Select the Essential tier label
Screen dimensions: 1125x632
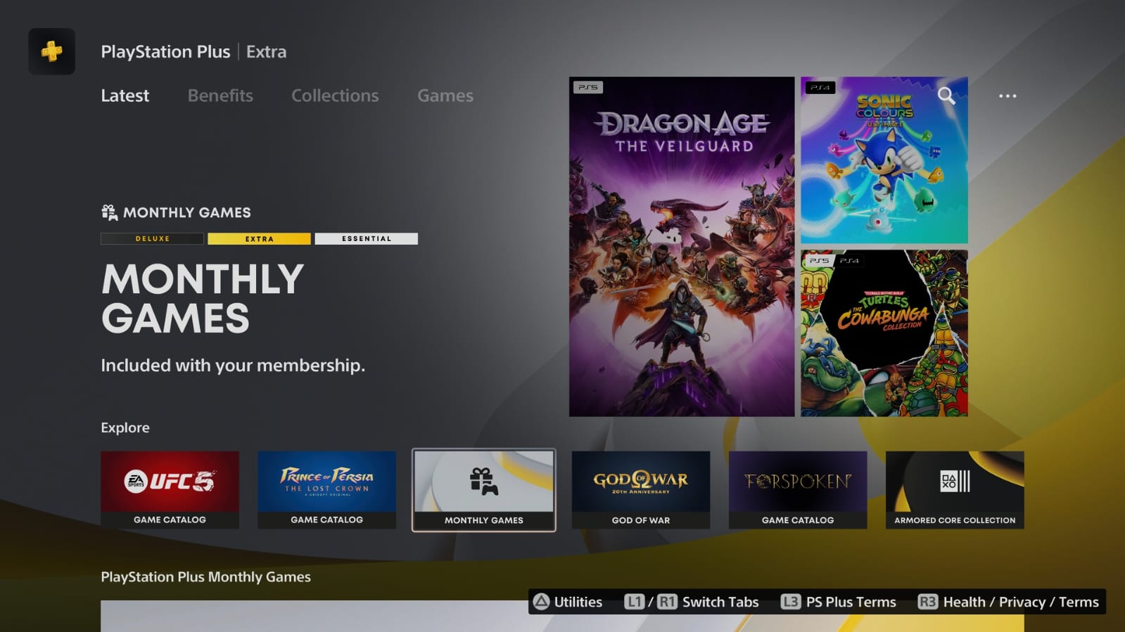click(367, 239)
